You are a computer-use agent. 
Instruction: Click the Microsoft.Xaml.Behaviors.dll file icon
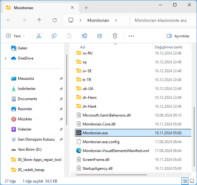point(79,115)
